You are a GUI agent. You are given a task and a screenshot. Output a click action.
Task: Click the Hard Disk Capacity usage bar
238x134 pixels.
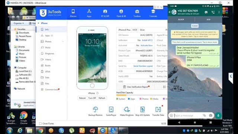tap(142, 95)
